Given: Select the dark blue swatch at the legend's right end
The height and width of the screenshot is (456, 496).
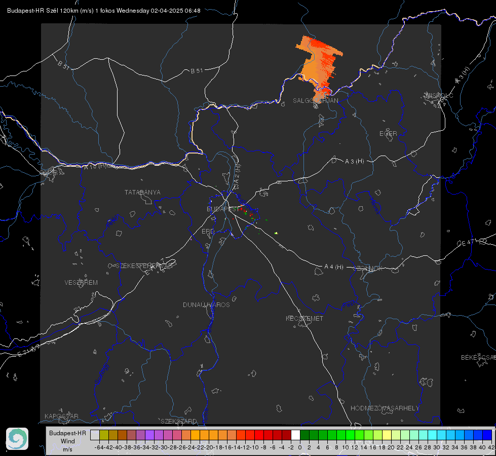Looking at the screenshot, I should 487,435.
